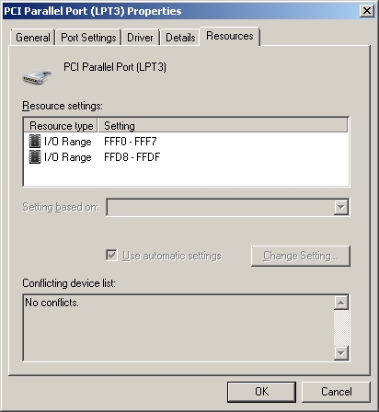Select the FFF0 - FFF7 I/O Range chip icon
Image resolution: width=379 pixels, height=412 pixels.
tap(35, 142)
